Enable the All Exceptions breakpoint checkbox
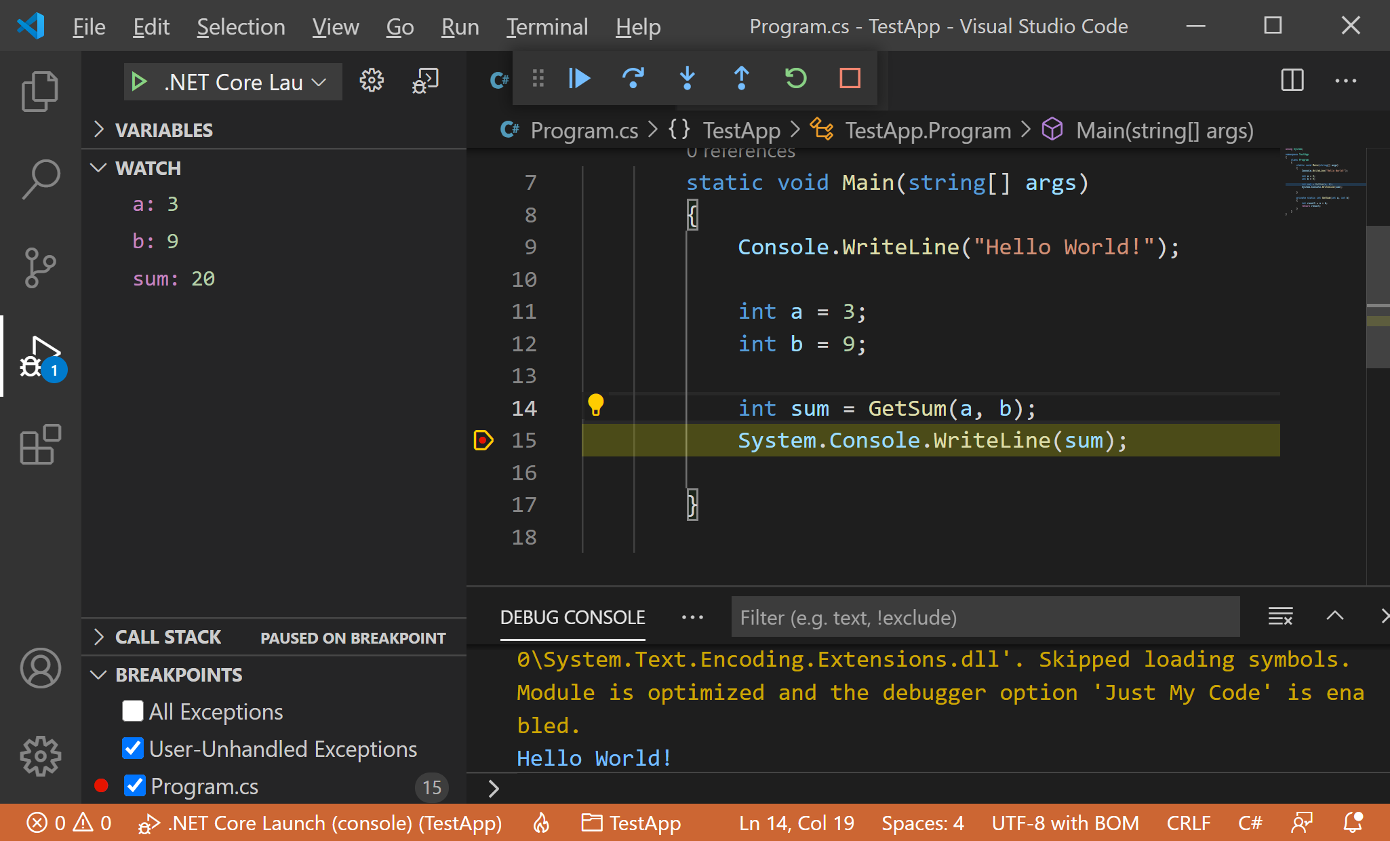This screenshot has height=841, width=1390. click(x=133, y=711)
